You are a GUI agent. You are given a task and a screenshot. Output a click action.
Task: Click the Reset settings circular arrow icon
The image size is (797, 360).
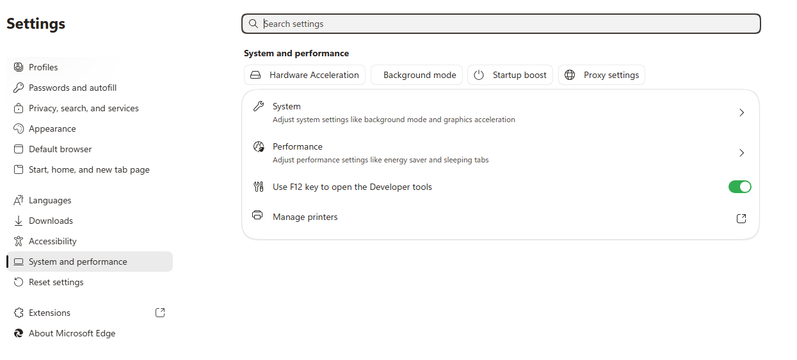coord(18,282)
